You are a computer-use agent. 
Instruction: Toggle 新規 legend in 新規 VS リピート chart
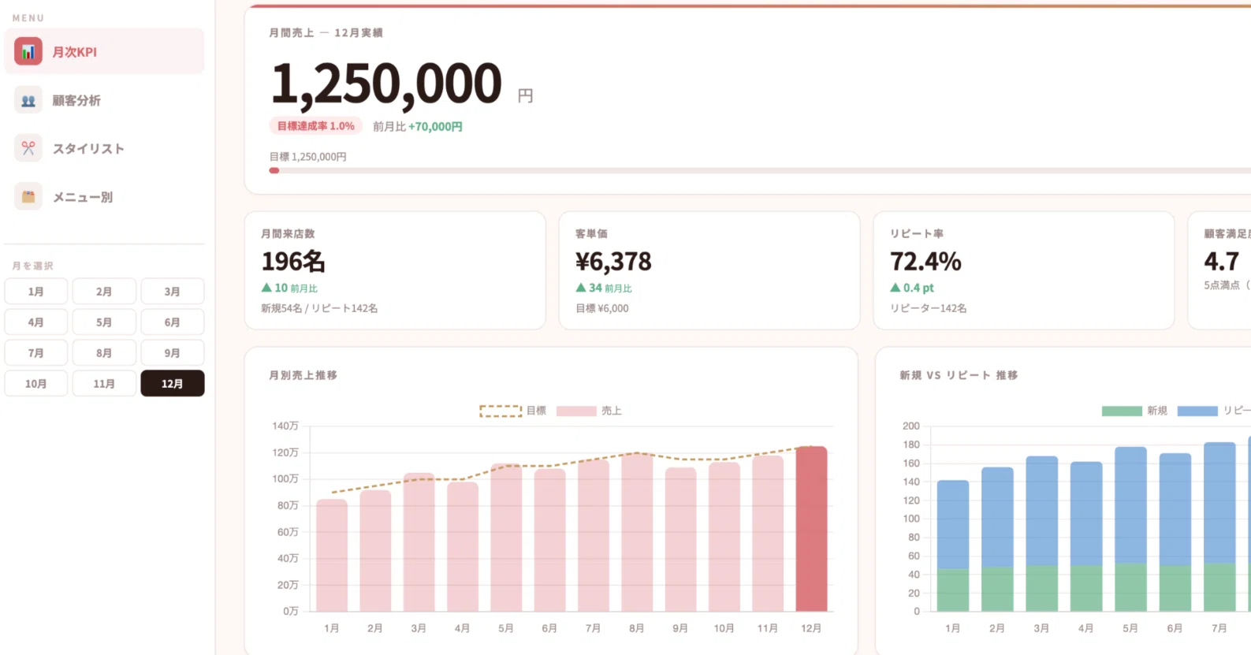point(1134,411)
